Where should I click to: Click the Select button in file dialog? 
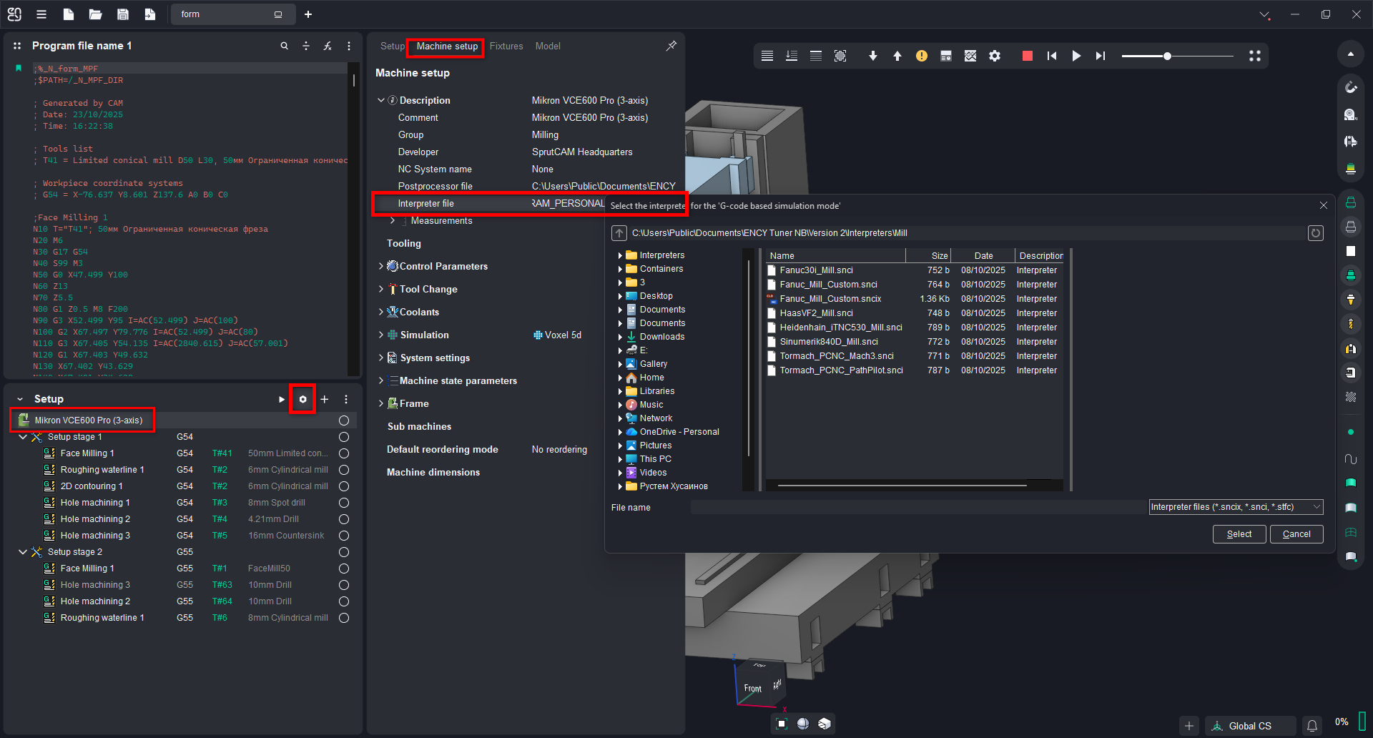click(1239, 534)
